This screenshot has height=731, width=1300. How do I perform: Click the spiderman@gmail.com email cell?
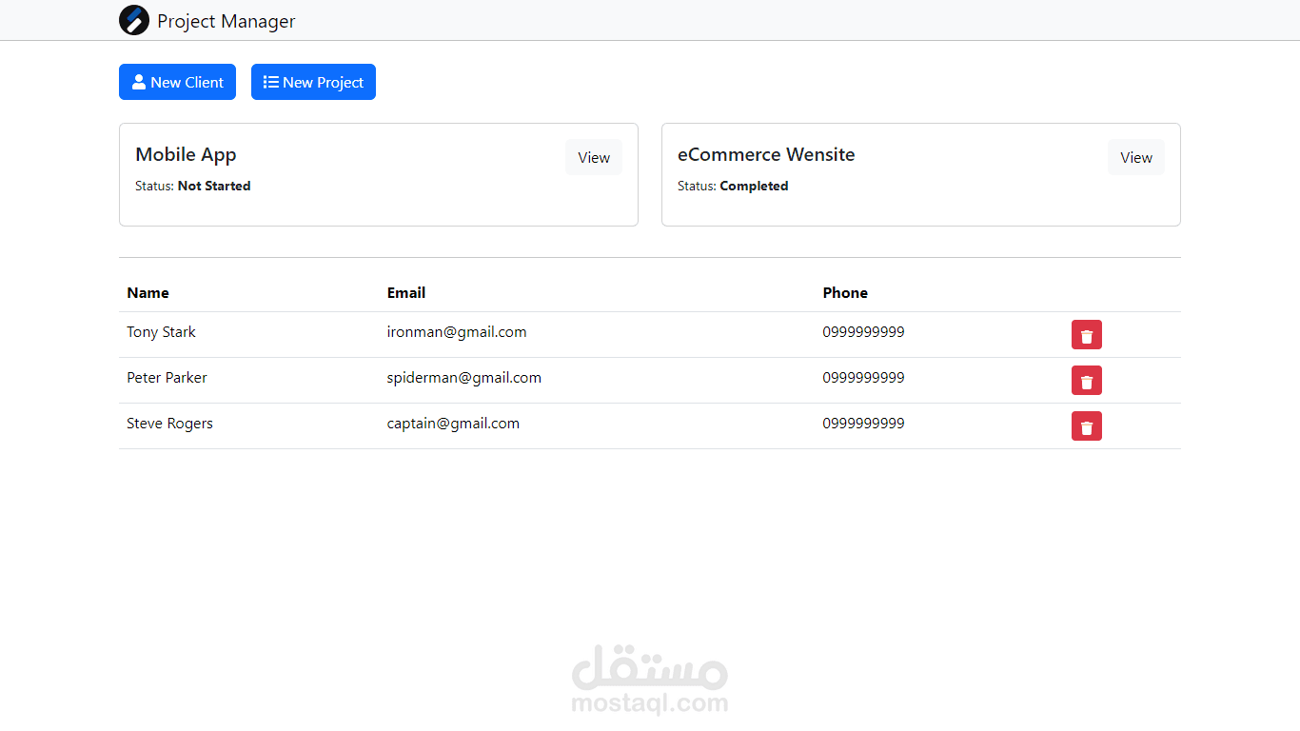464,378
